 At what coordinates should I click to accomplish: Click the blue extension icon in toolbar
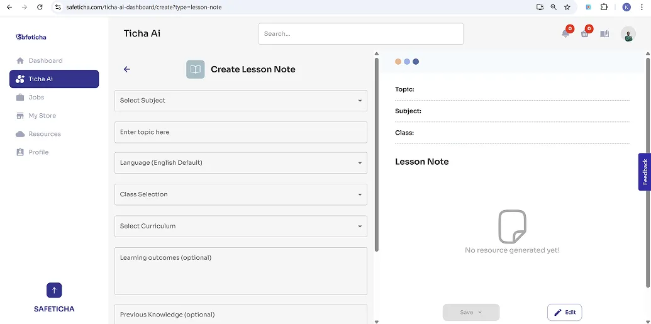pyautogui.click(x=588, y=7)
